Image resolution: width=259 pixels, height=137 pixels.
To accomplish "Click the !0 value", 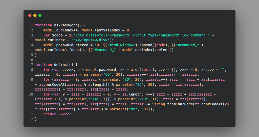I will pyautogui.click(x=97, y=45).
